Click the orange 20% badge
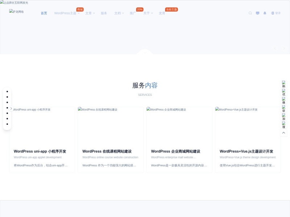The height and width of the screenshot is (217, 290). click(x=140, y=9)
